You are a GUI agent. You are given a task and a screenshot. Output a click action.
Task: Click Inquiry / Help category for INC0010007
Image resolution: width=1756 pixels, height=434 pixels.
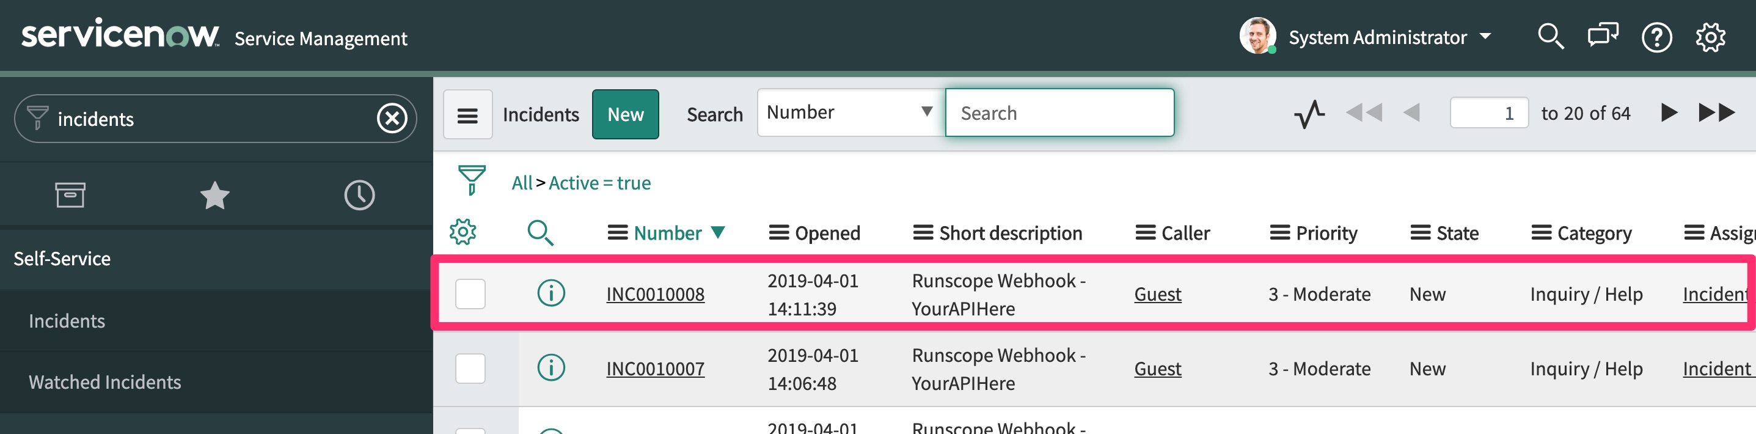click(1586, 369)
